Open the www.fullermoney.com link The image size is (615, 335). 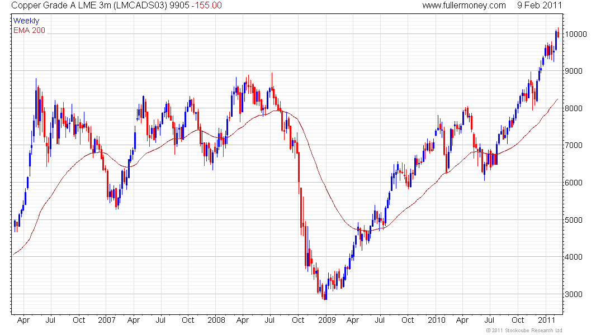464,6
